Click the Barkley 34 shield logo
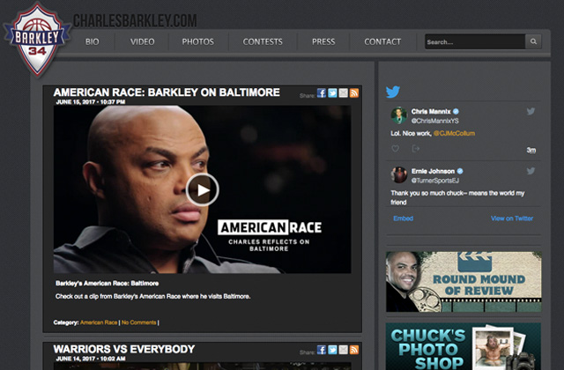This screenshot has width=564, height=370. pos(37,41)
